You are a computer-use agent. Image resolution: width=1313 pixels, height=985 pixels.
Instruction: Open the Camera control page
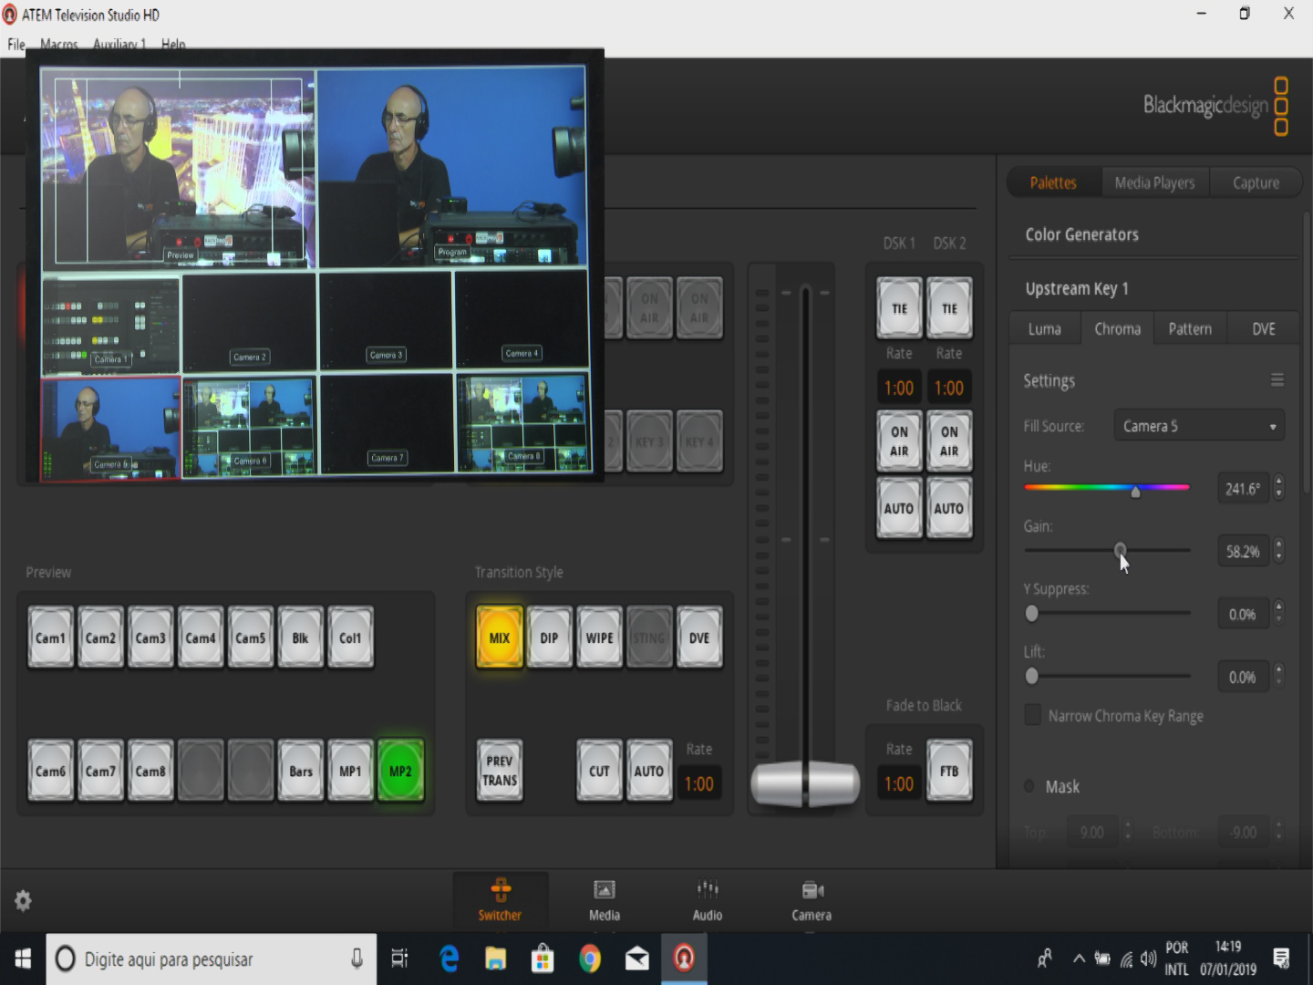pyautogui.click(x=812, y=900)
